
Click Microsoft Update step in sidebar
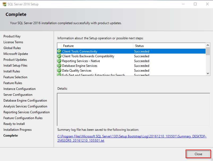(x=16, y=54)
